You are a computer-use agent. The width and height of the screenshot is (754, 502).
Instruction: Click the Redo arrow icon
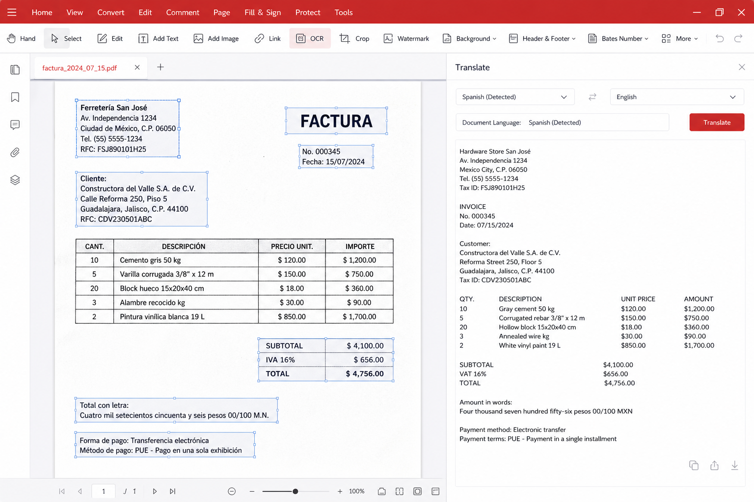(x=738, y=38)
